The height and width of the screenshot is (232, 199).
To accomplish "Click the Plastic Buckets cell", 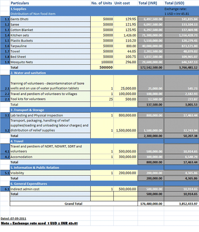I will pyautogui.click(x=50, y=40).
